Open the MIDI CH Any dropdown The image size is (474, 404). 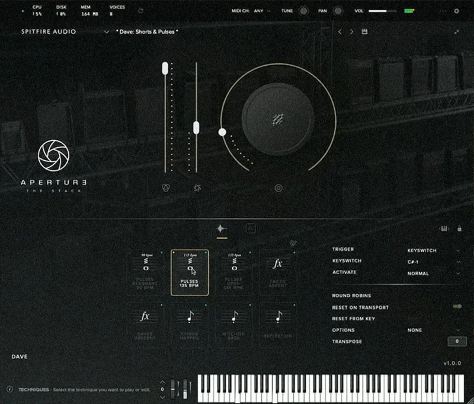[x=262, y=11]
